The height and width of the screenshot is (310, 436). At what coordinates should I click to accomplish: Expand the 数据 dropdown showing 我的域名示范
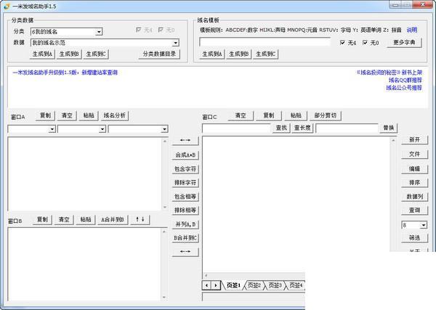176,43
